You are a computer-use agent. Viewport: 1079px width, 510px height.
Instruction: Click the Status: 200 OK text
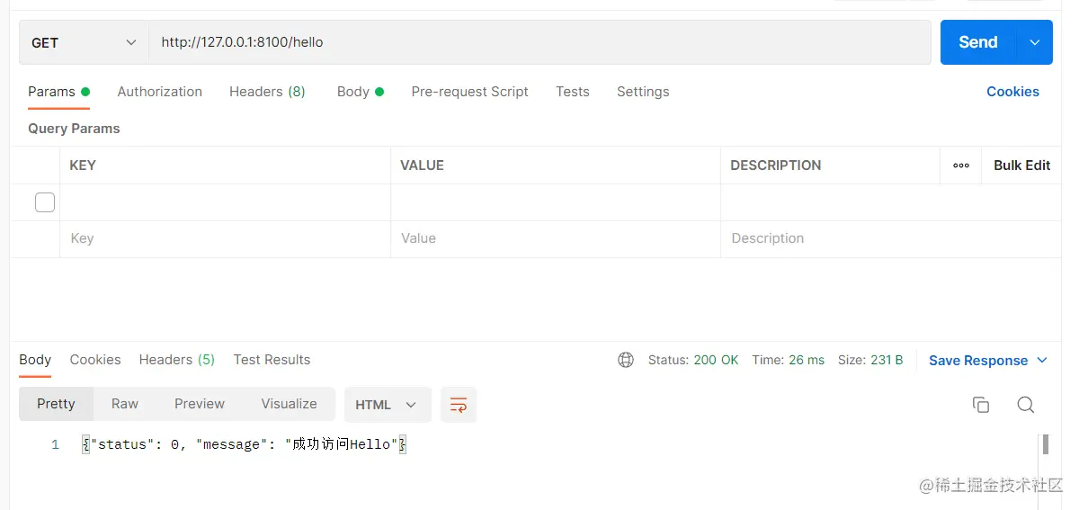point(693,360)
